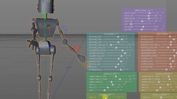Click the arm_t_l slider handle
The image size is (177, 99).
pyautogui.click(x=113, y=84)
